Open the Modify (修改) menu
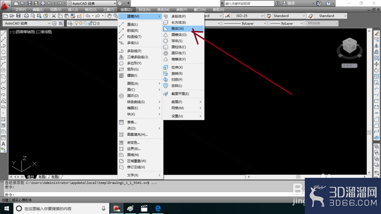This screenshot has height=214, width=381. click(163, 10)
